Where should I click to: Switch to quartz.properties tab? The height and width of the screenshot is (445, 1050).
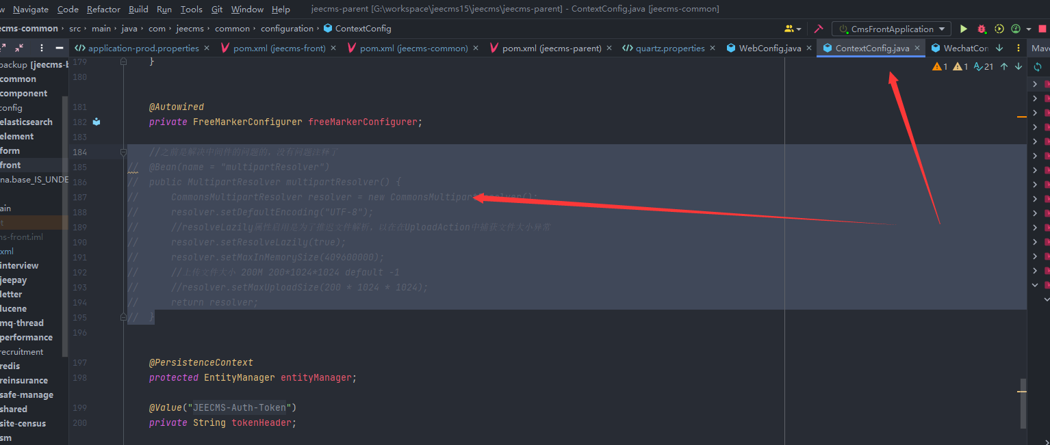pos(670,48)
